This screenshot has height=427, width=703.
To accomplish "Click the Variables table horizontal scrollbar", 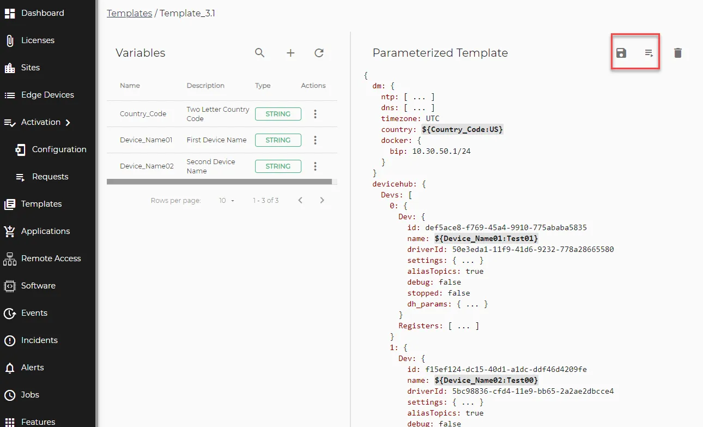I will pyautogui.click(x=219, y=182).
